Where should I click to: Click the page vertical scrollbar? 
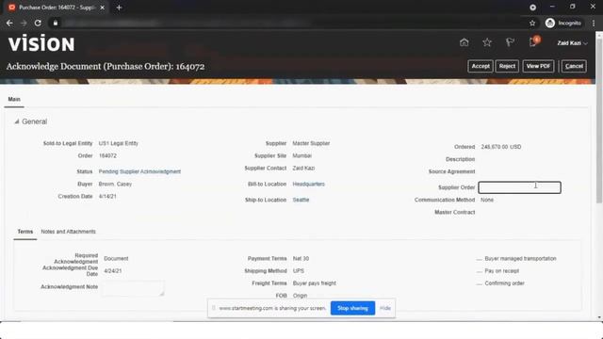coord(599,121)
